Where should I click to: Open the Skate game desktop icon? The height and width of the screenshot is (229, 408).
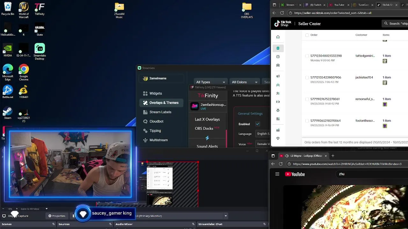click(40, 29)
